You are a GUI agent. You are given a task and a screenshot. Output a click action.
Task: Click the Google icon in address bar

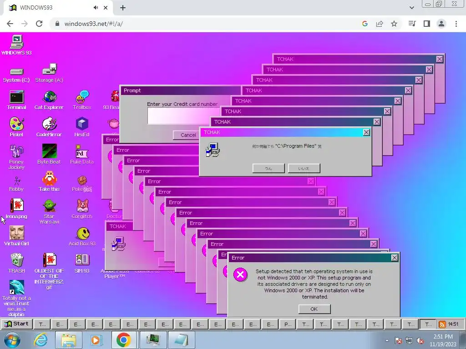click(x=365, y=24)
